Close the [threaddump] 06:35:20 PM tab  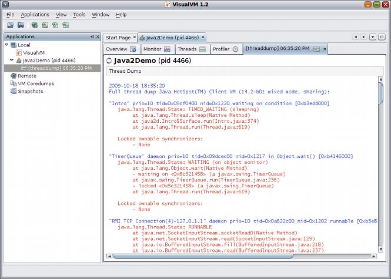[x=325, y=49]
